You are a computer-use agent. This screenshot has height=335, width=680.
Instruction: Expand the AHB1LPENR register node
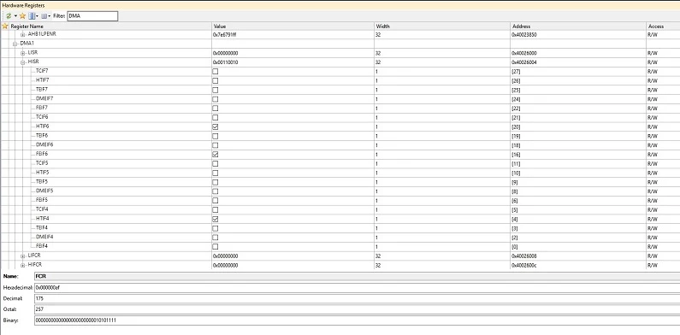tap(23, 34)
